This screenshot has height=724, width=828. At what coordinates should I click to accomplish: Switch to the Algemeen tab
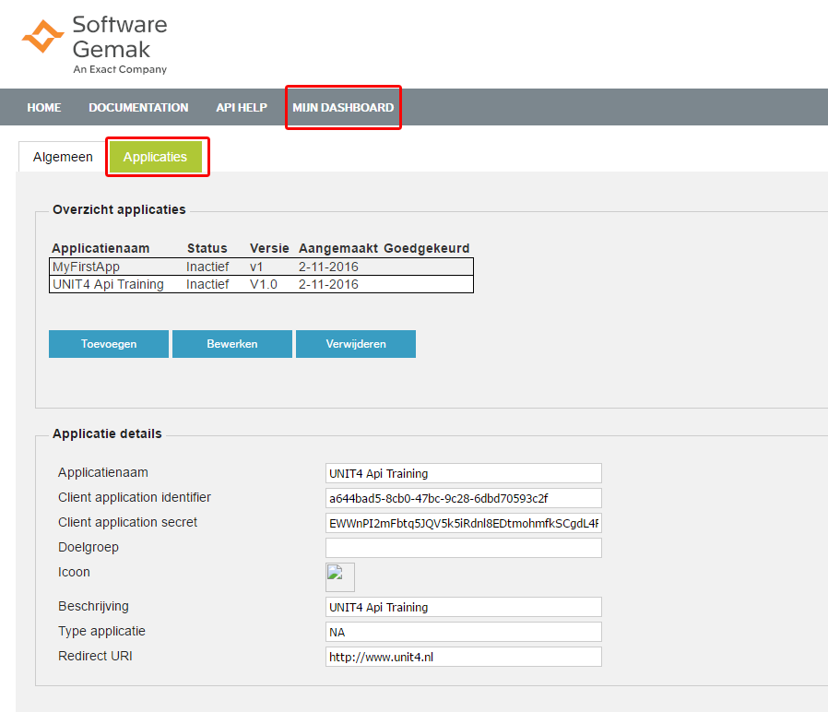point(63,157)
